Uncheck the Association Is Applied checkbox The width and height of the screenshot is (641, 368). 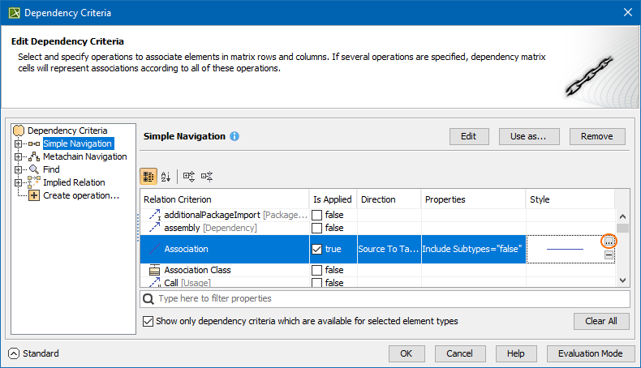click(317, 249)
